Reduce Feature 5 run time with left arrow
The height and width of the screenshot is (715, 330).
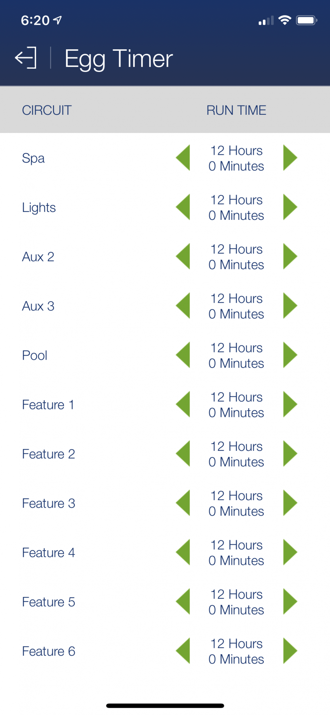(183, 602)
